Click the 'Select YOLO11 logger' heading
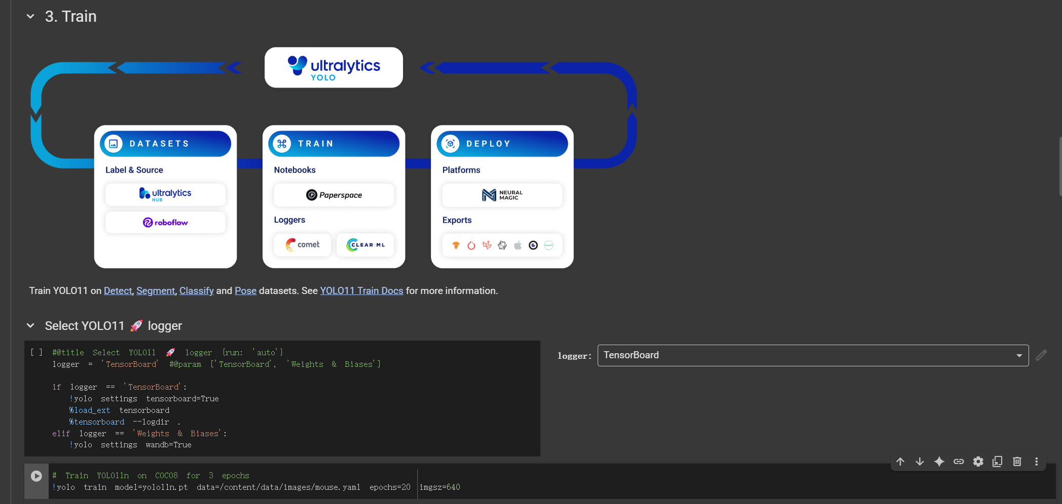Image resolution: width=1062 pixels, height=504 pixels. [x=113, y=326]
